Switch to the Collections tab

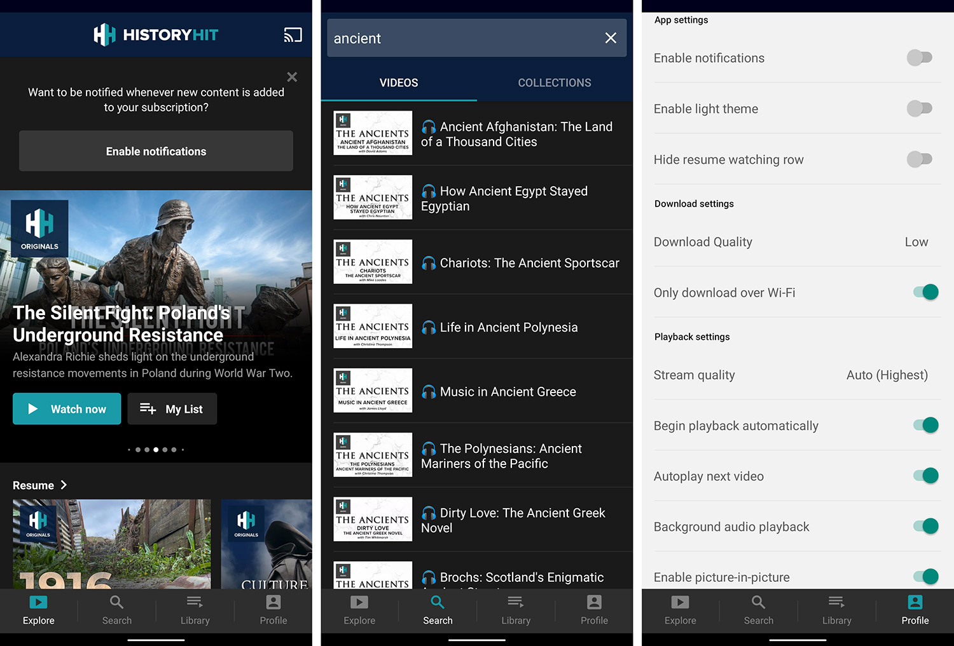coord(554,83)
